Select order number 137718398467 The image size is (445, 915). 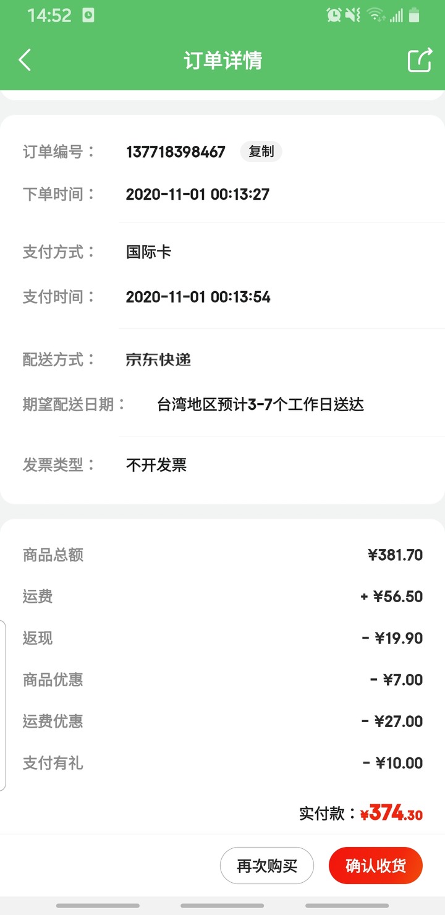pos(176,151)
